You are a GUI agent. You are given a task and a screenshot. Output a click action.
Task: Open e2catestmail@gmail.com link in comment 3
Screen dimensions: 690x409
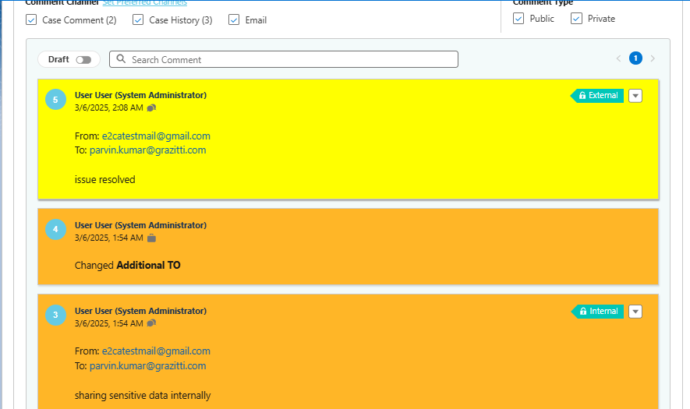[156, 351]
